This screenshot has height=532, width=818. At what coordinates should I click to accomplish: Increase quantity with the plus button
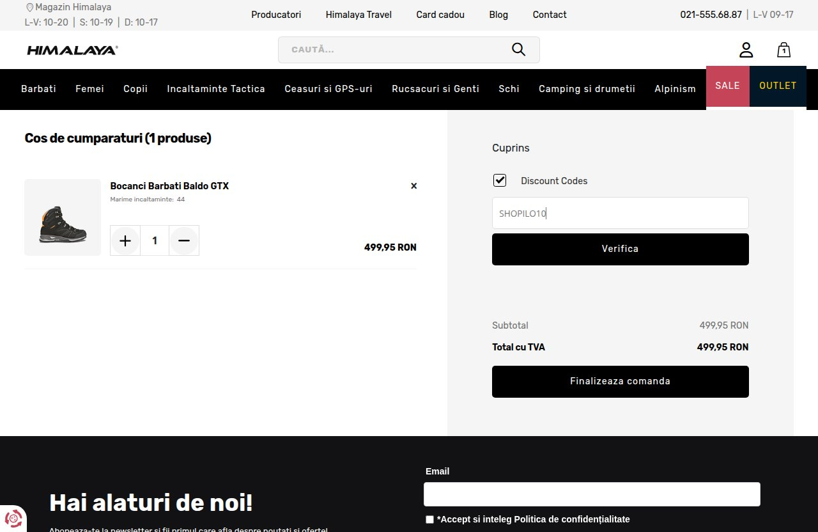pyautogui.click(x=125, y=240)
